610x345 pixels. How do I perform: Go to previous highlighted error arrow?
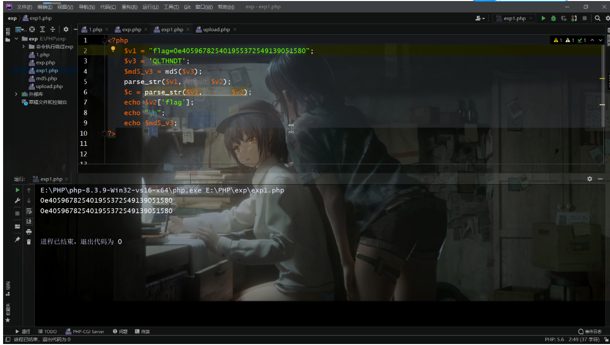(x=592, y=40)
